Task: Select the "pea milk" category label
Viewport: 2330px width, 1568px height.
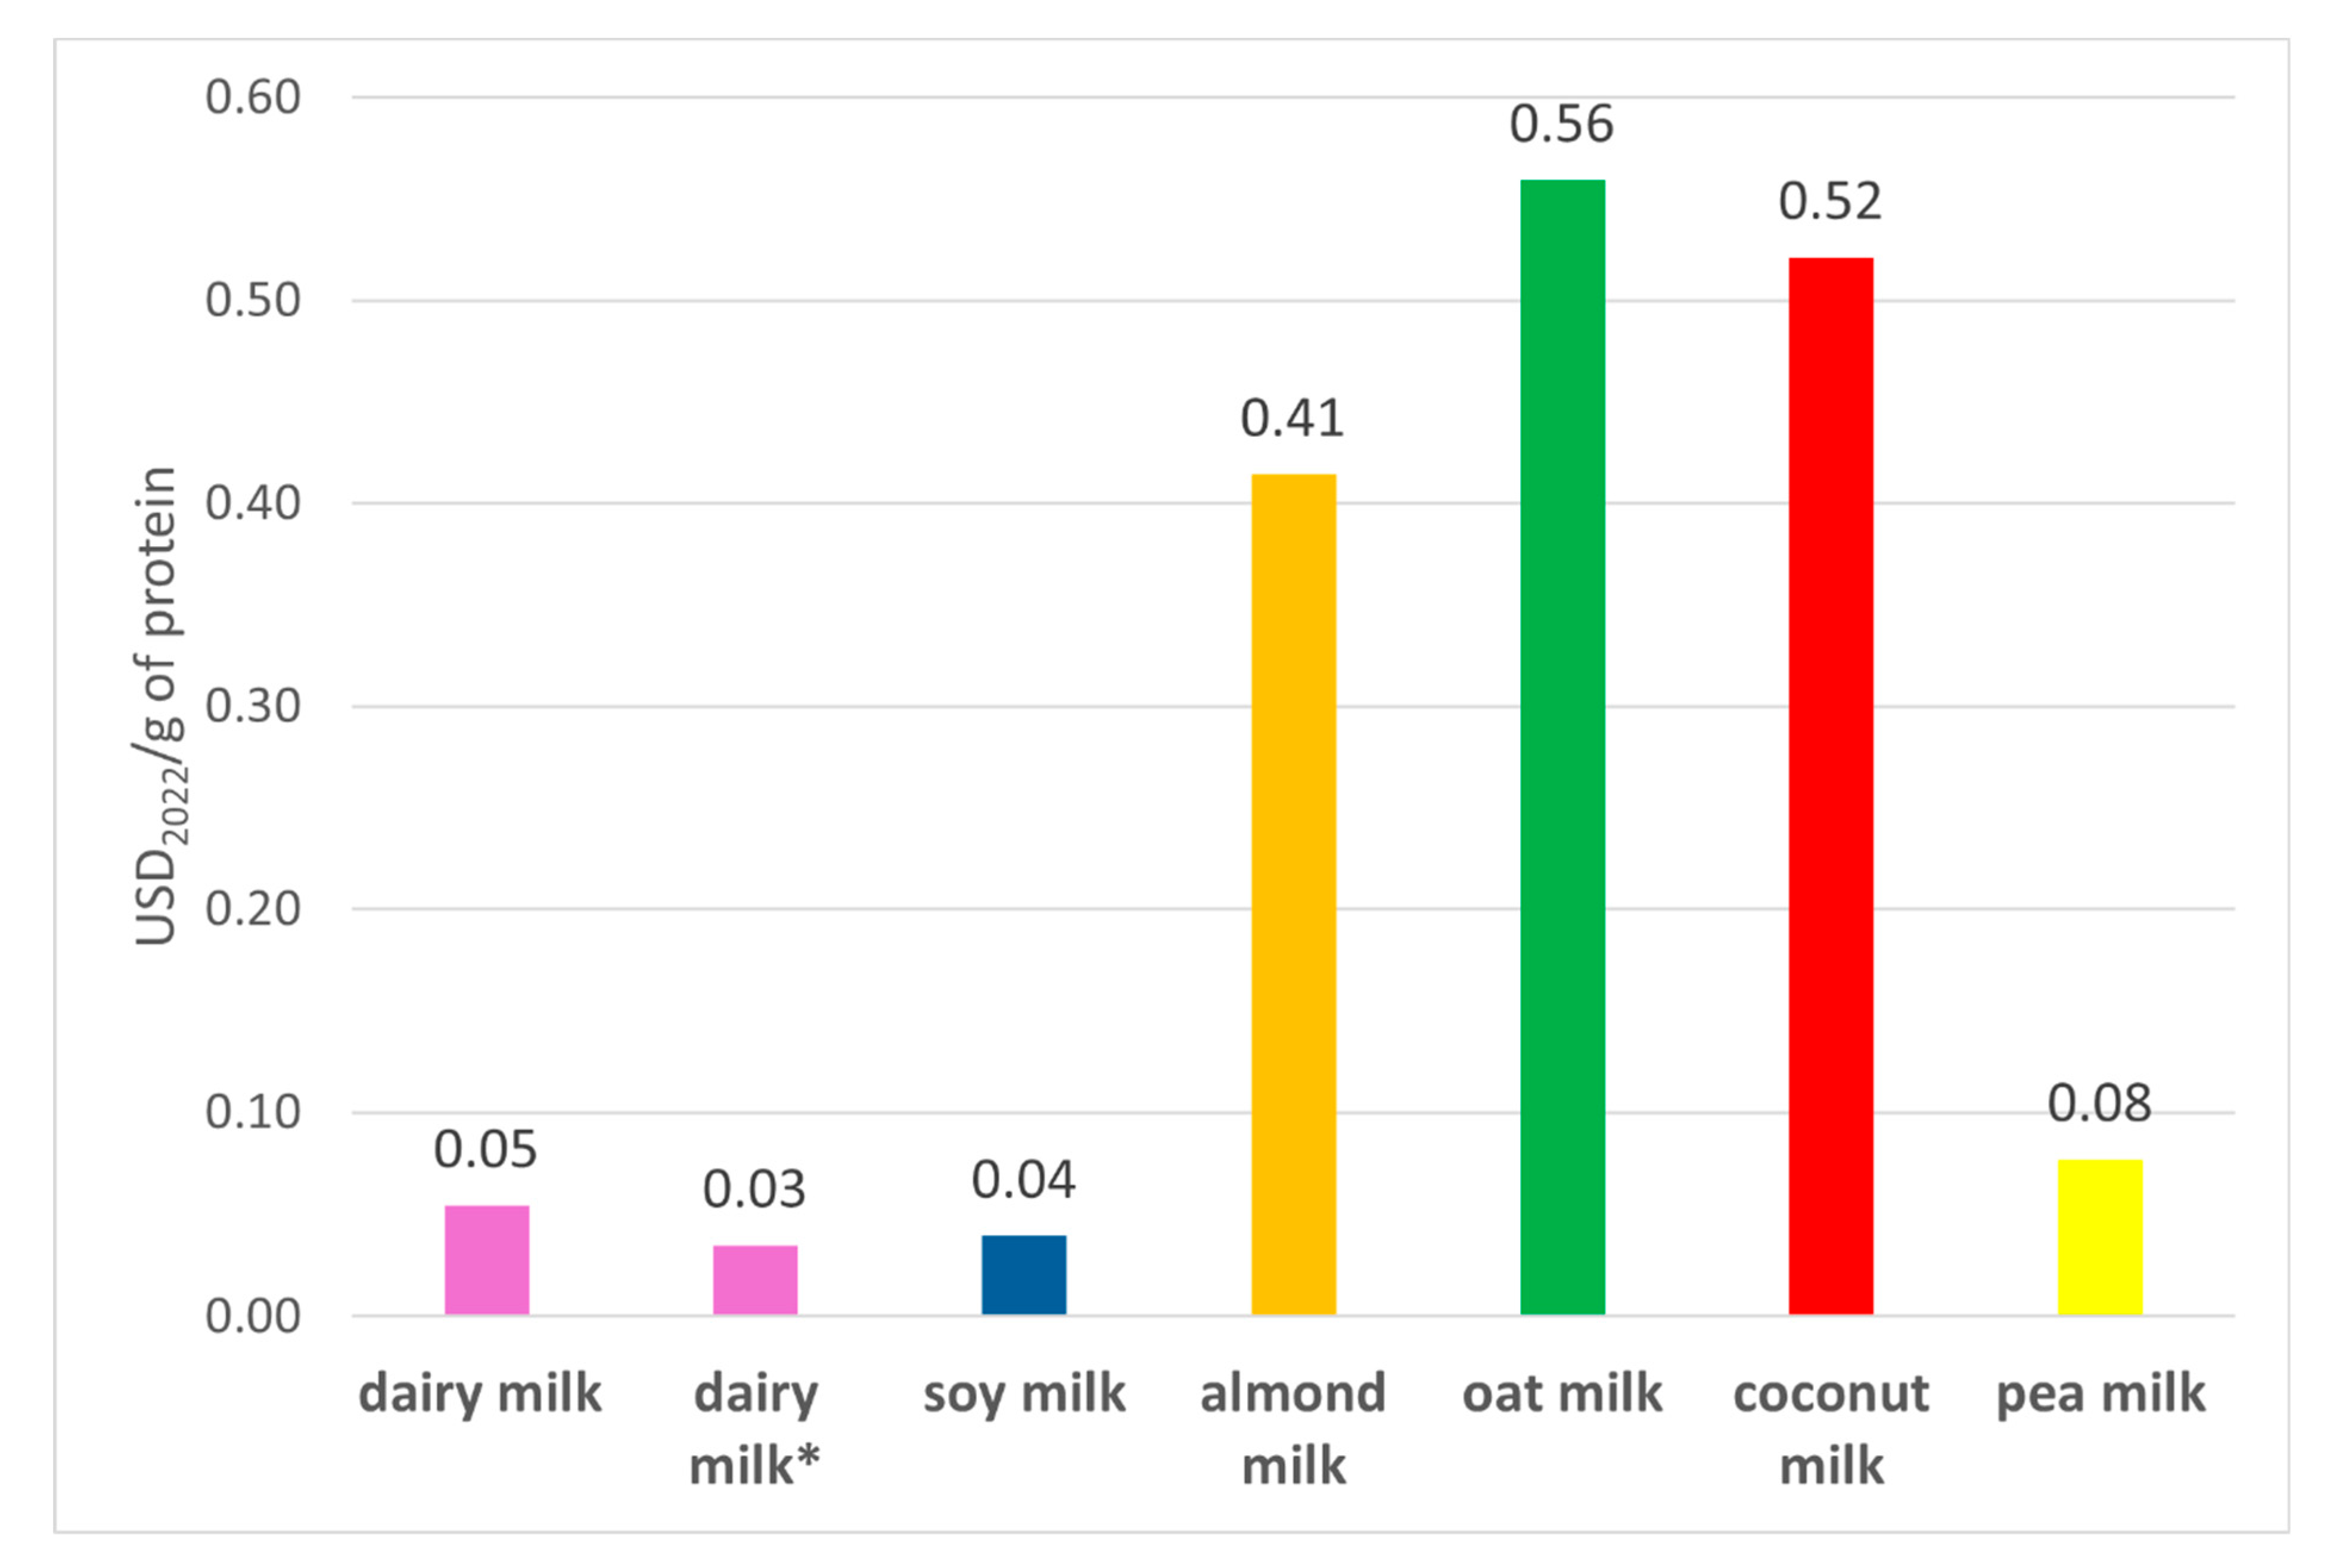Action: 2100,1394
